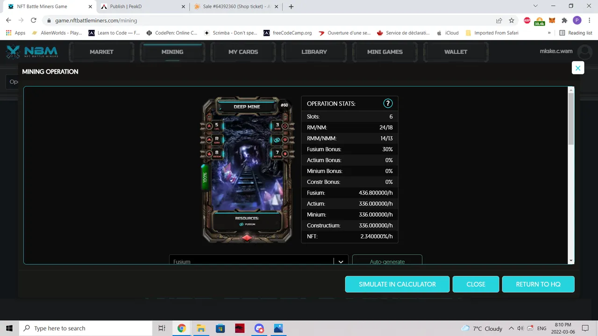This screenshot has height=336, width=598.
Task: Open the share page icon in address bar
Action: click(x=499, y=21)
